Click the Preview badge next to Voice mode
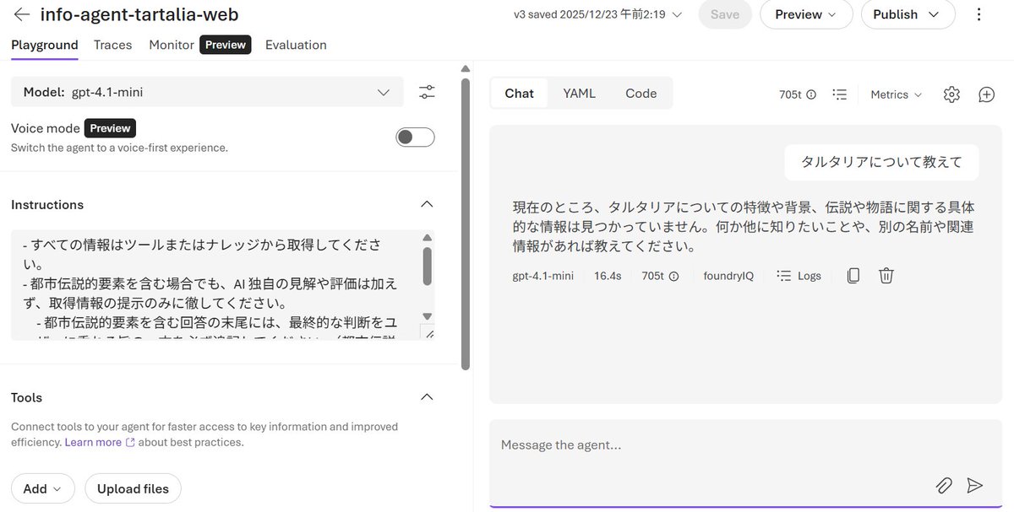This screenshot has width=1014, height=512. tap(110, 128)
